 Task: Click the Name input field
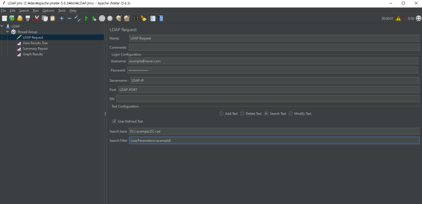click(x=274, y=38)
